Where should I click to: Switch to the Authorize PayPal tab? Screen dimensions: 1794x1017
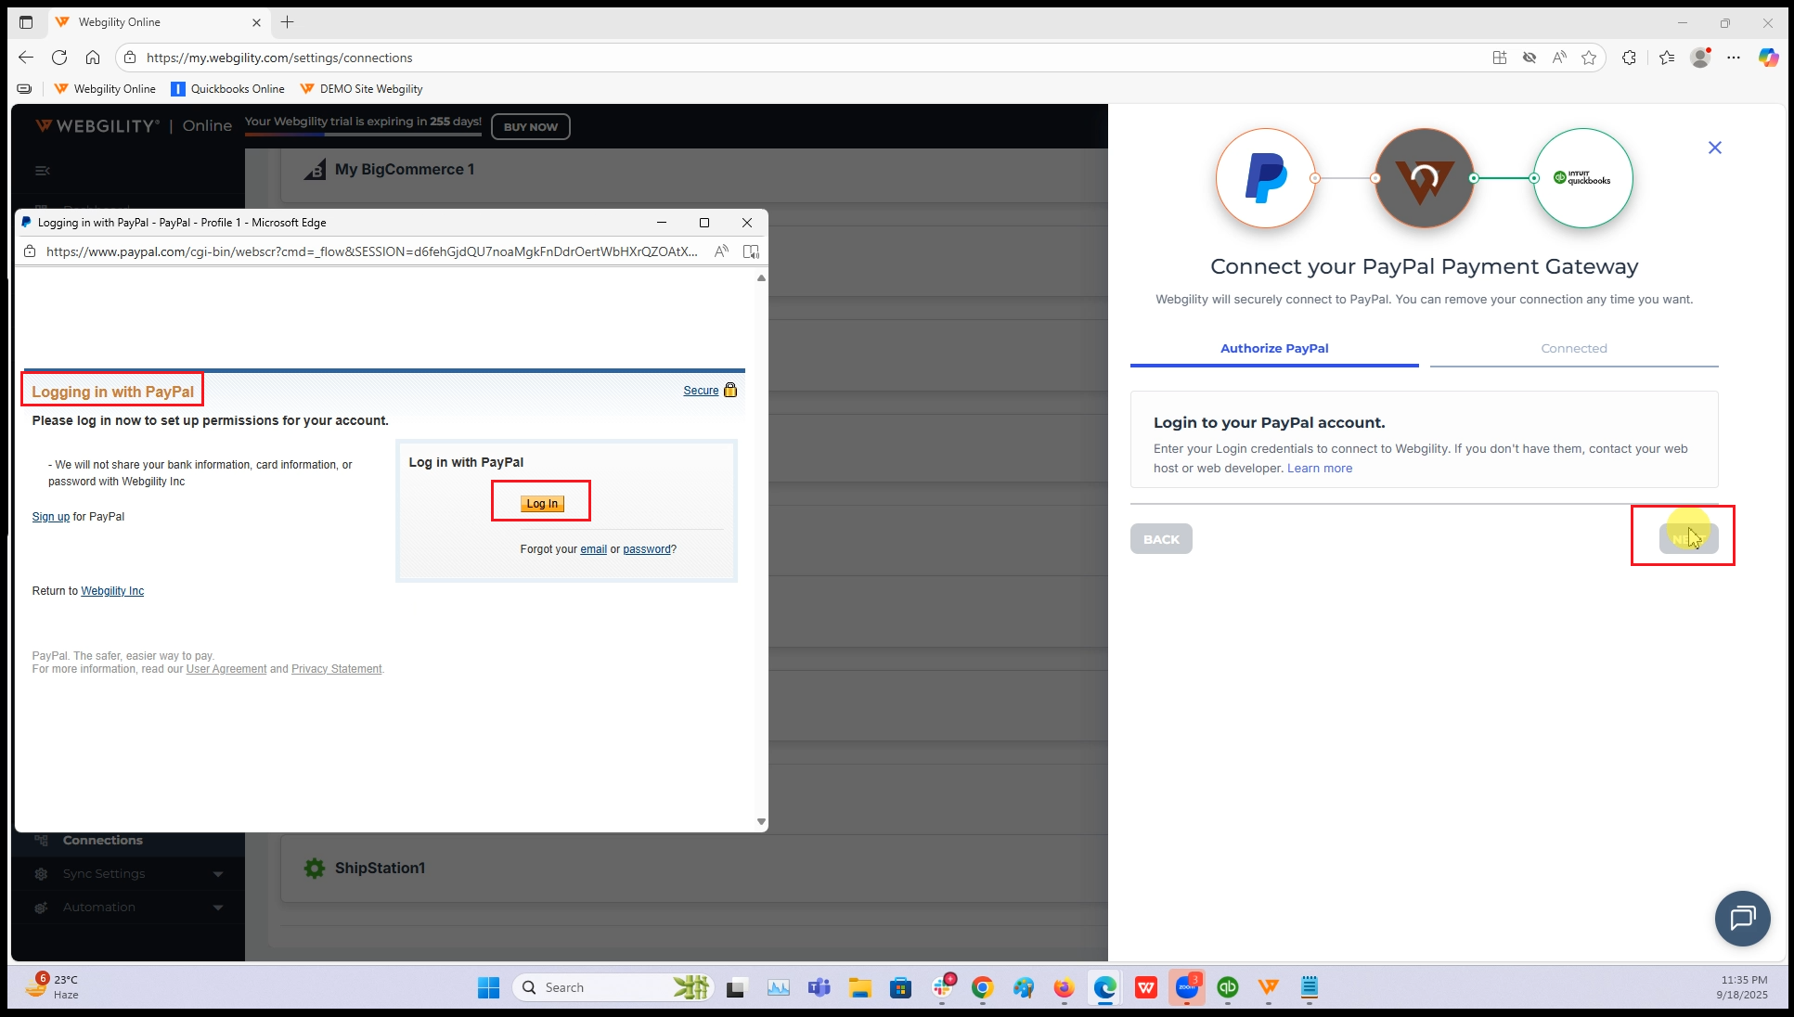click(x=1274, y=349)
